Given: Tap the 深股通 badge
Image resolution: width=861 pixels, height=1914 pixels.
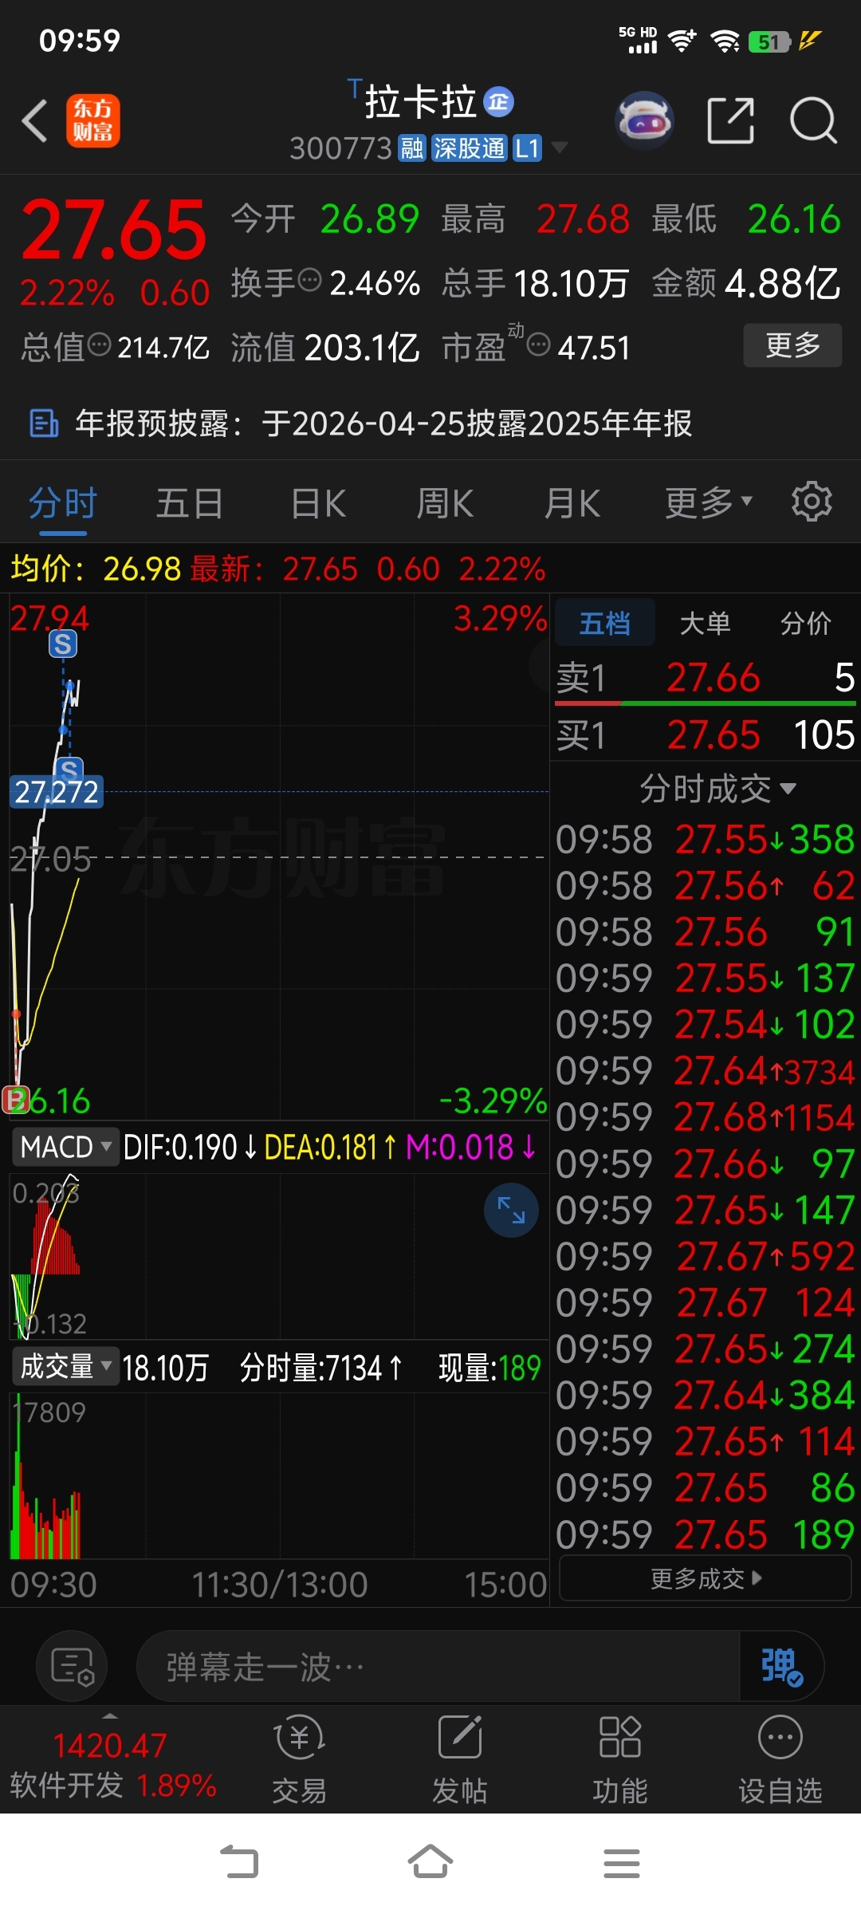Looking at the screenshot, I should pyautogui.click(x=469, y=148).
